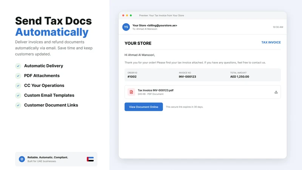This screenshot has height=170, width=302.
Task: Click the INVOICE NO column label
Action: (185, 73)
